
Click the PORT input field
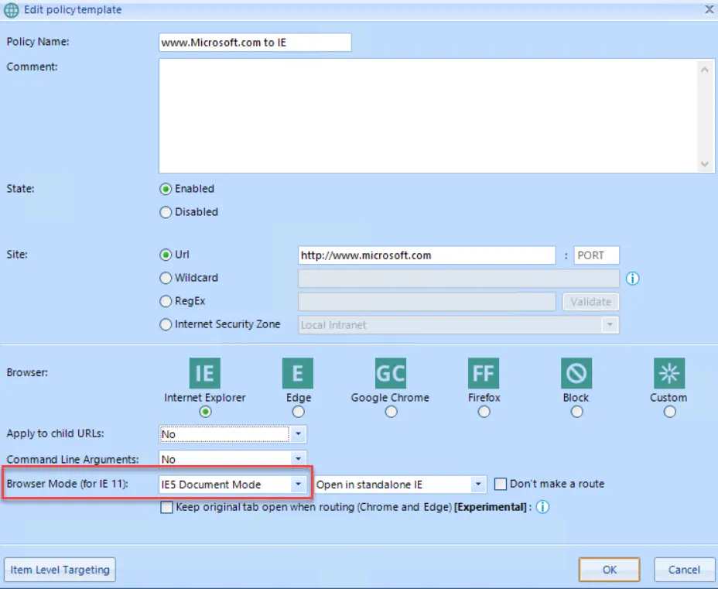[597, 255]
